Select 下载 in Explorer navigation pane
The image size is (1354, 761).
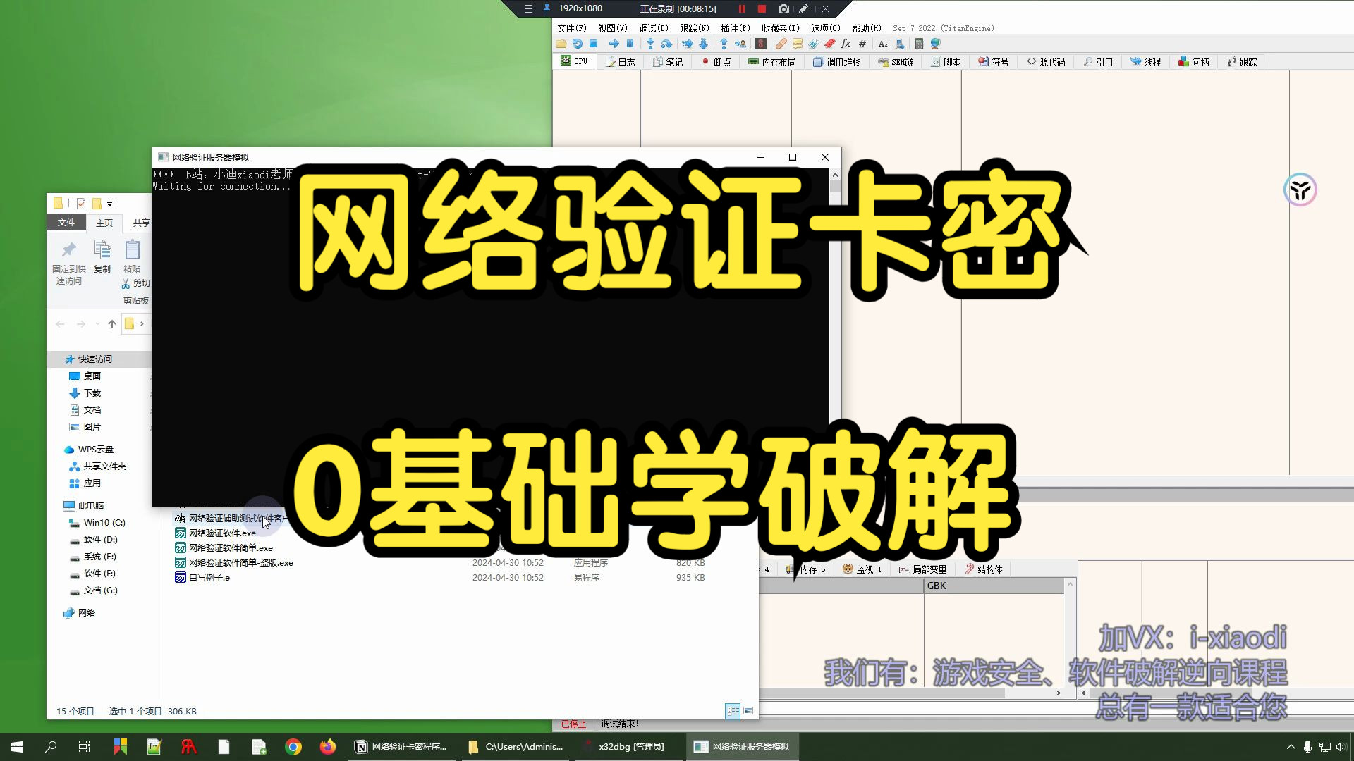(92, 393)
